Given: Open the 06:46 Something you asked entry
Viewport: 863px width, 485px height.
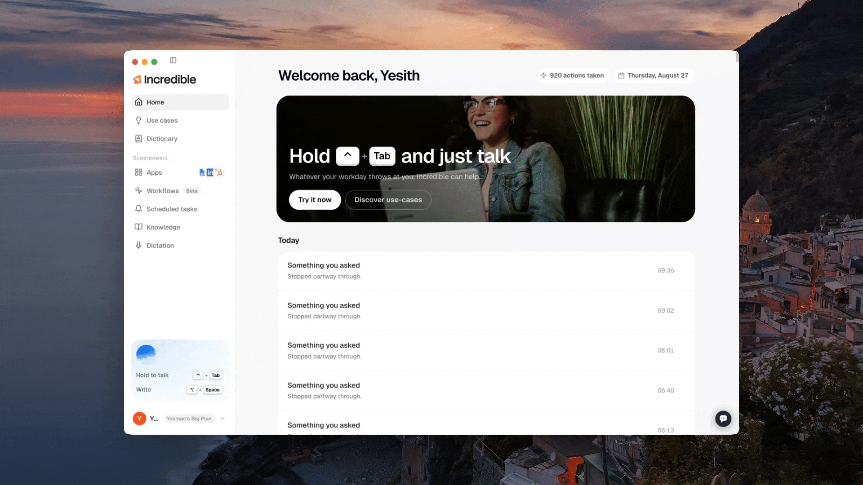Looking at the screenshot, I should coord(486,391).
